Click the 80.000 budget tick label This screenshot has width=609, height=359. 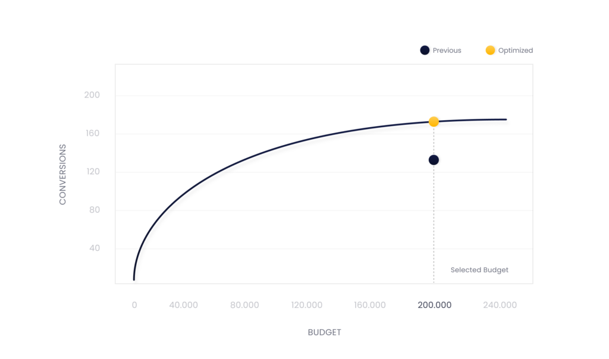tap(244, 305)
